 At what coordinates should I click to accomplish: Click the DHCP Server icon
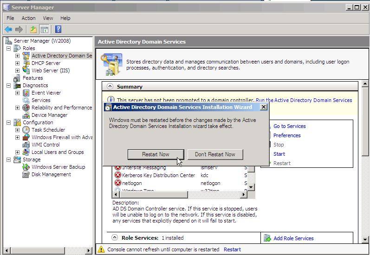coord(26,63)
